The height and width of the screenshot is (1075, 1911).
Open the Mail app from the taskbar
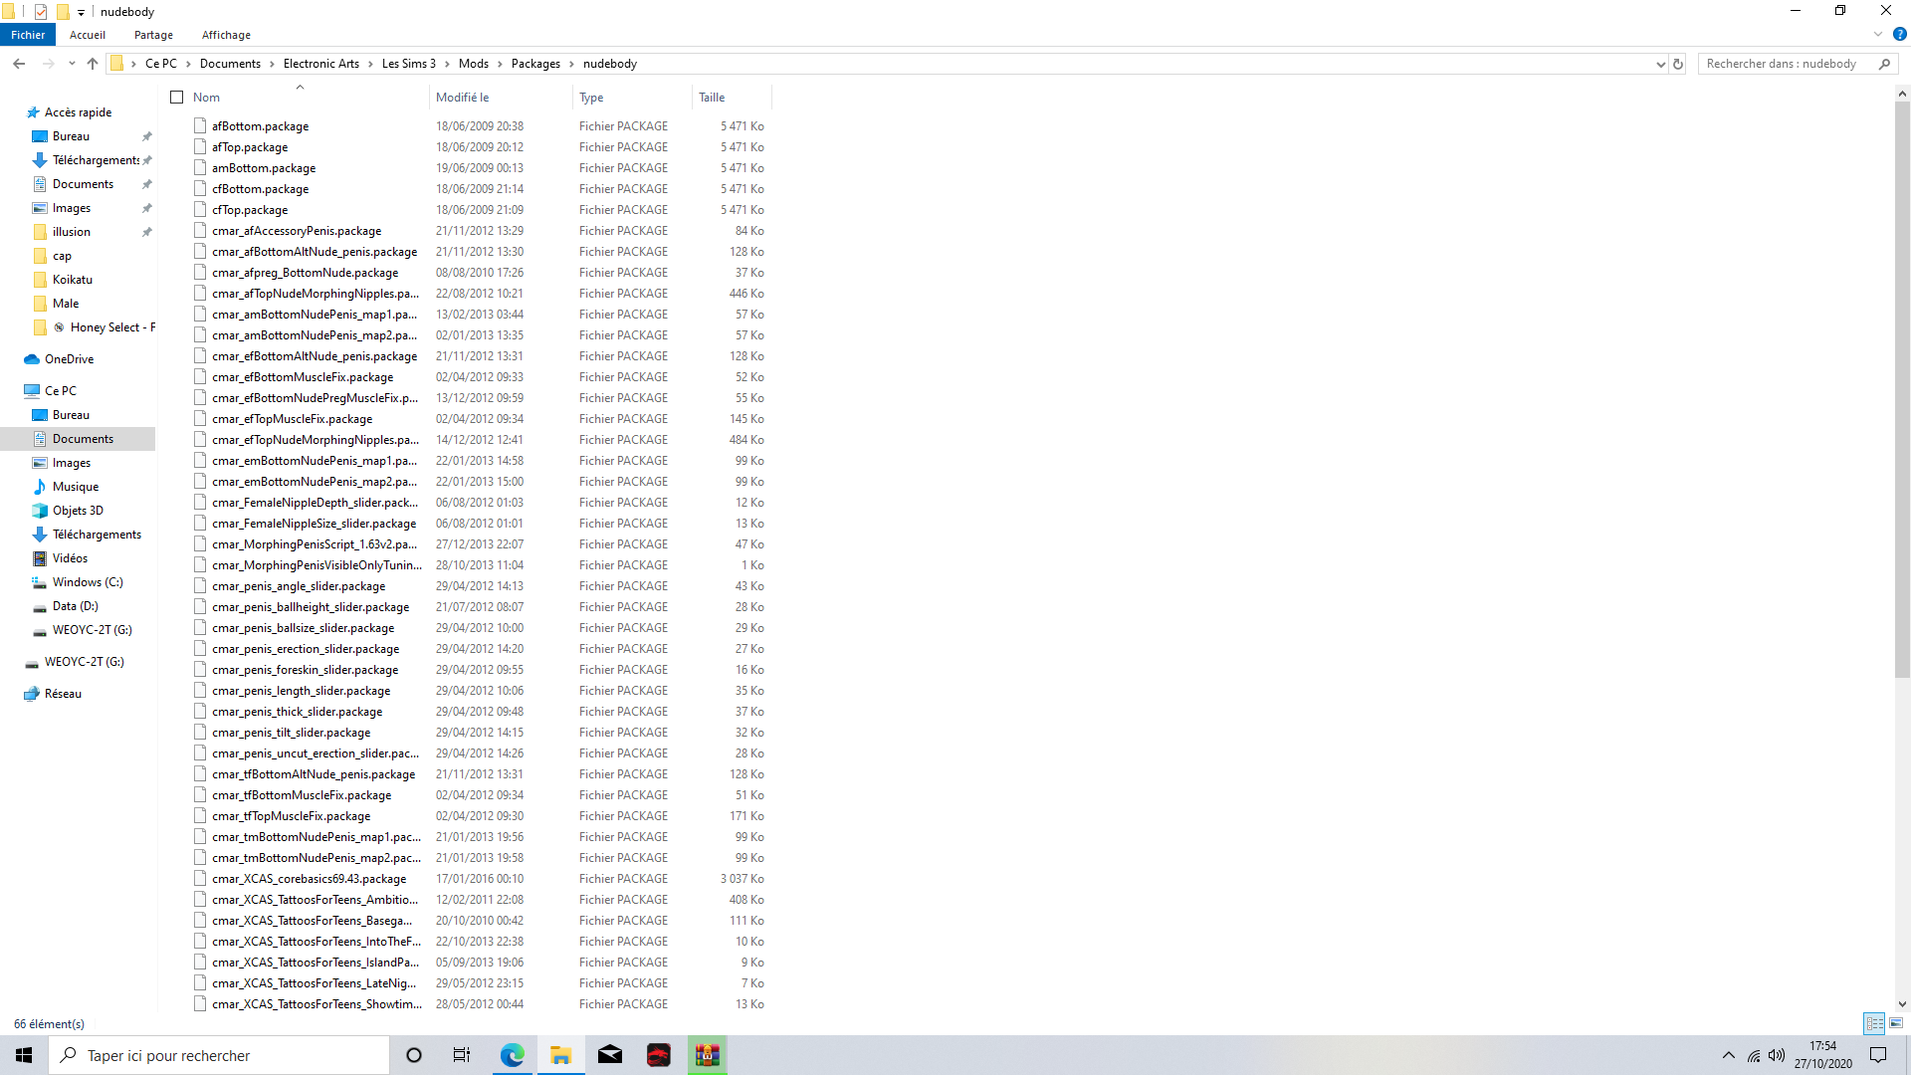coord(610,1055)
